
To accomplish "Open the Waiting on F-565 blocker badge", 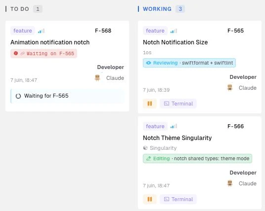I will [x=44, y=53].
